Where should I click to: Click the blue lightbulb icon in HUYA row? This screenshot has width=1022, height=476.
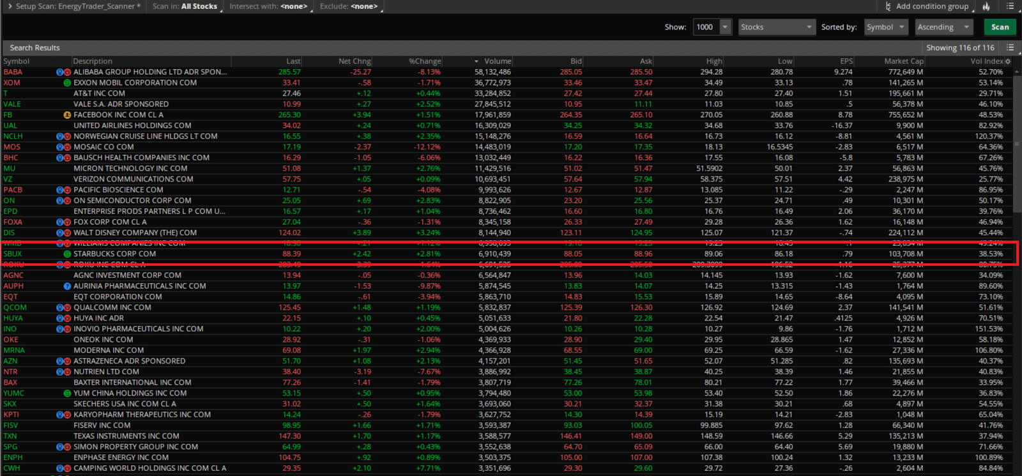[60, 318]
